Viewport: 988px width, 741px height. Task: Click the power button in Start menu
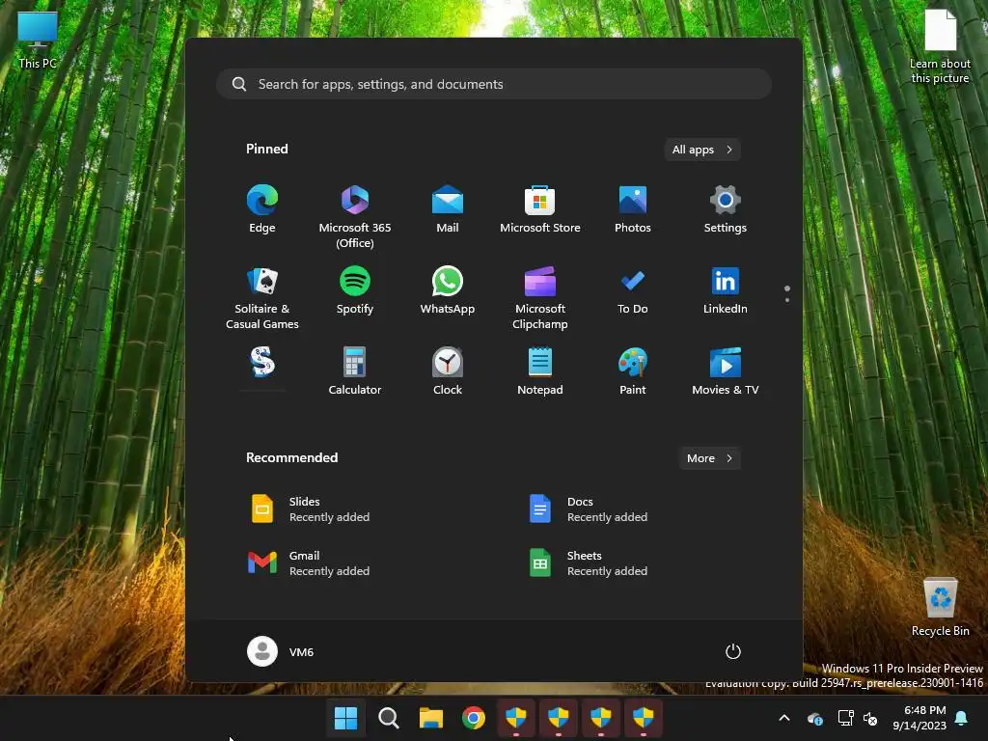[x=733, y=651]
